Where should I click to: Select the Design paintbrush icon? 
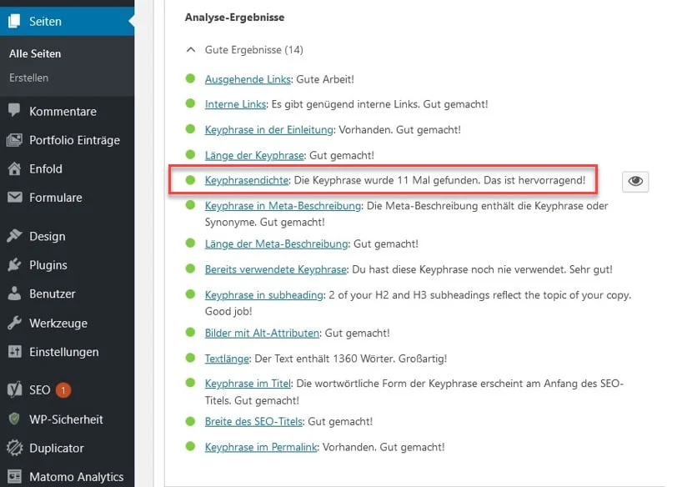click(x=13, y=236)
